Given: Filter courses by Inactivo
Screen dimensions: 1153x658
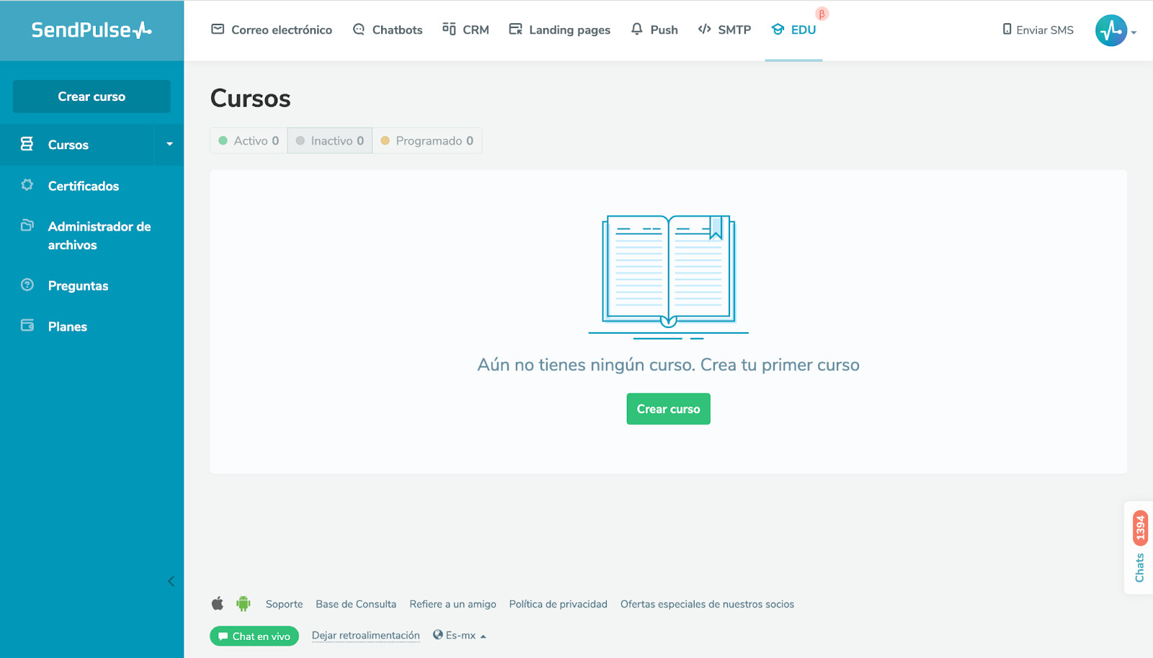Looking at the screenshot, I should (329, 141).
